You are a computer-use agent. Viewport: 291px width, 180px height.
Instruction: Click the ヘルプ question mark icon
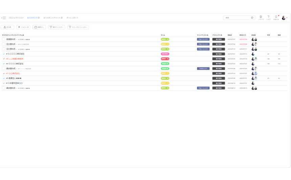coord(268,17)
